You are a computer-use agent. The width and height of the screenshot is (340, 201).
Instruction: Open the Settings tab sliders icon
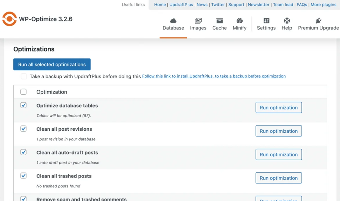(266, 21)
